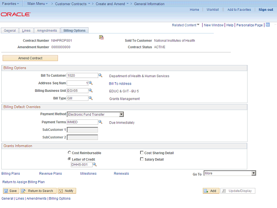The height and width of the screenshot is (208, 277).
Task: Go to Home link
Action: pyautogui.click(x=194, y=10)
